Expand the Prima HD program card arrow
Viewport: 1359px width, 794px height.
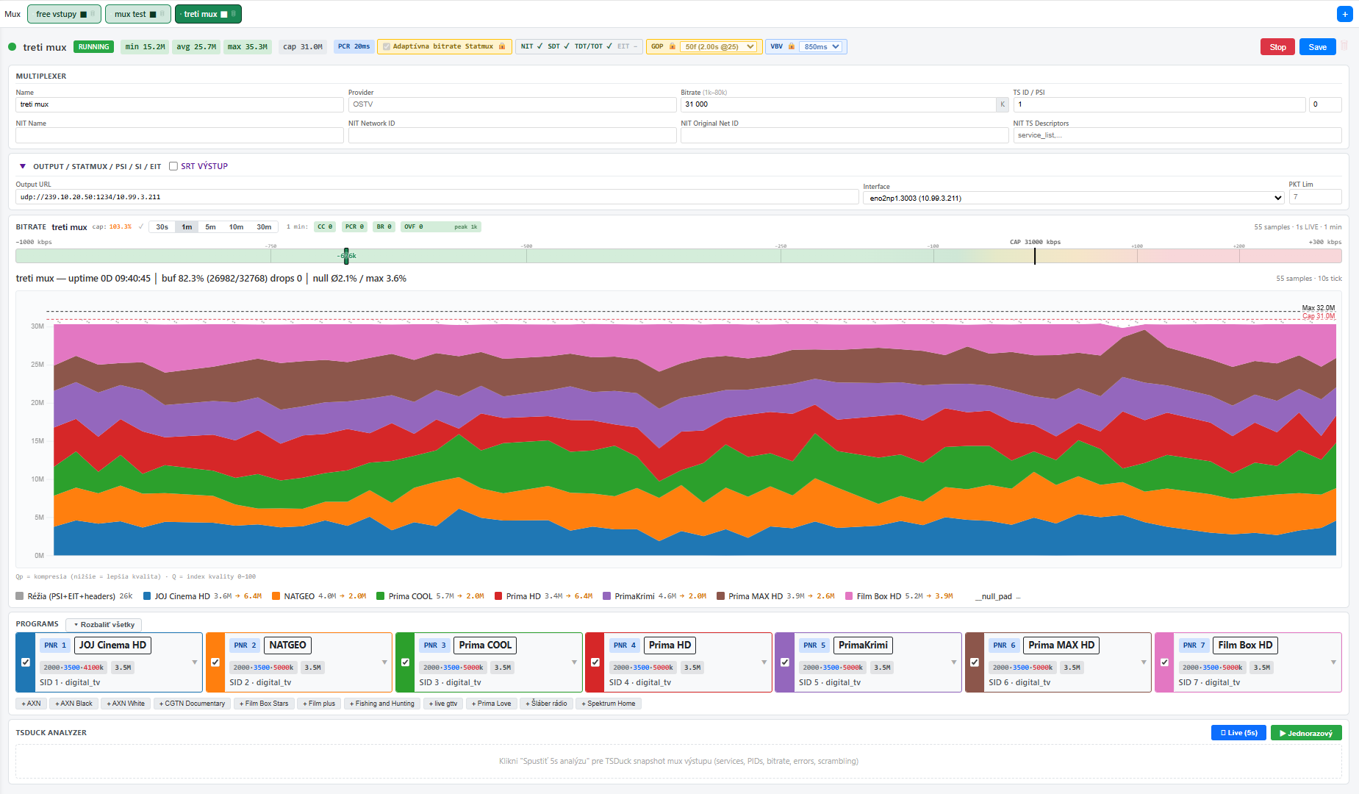coord(764,662)
